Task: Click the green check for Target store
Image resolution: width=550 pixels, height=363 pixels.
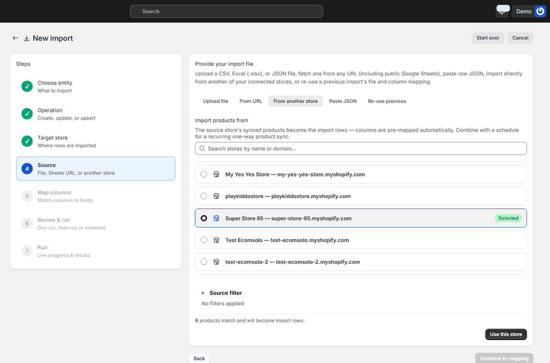Action: (x=27, y=141)
